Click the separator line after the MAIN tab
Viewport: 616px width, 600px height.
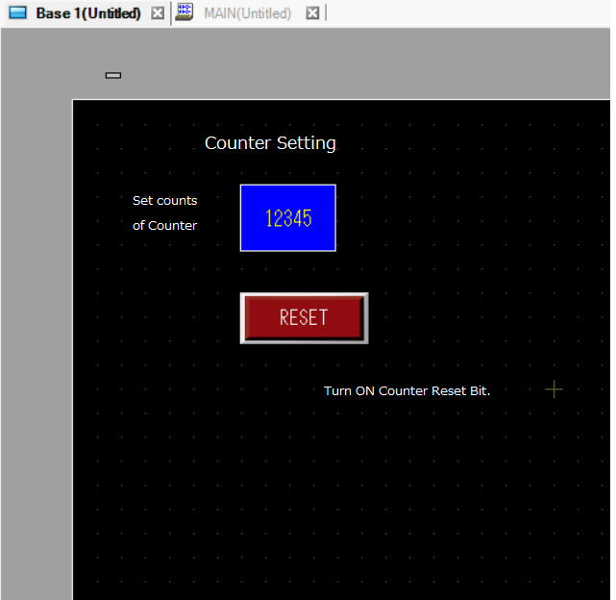coord(326,12)
